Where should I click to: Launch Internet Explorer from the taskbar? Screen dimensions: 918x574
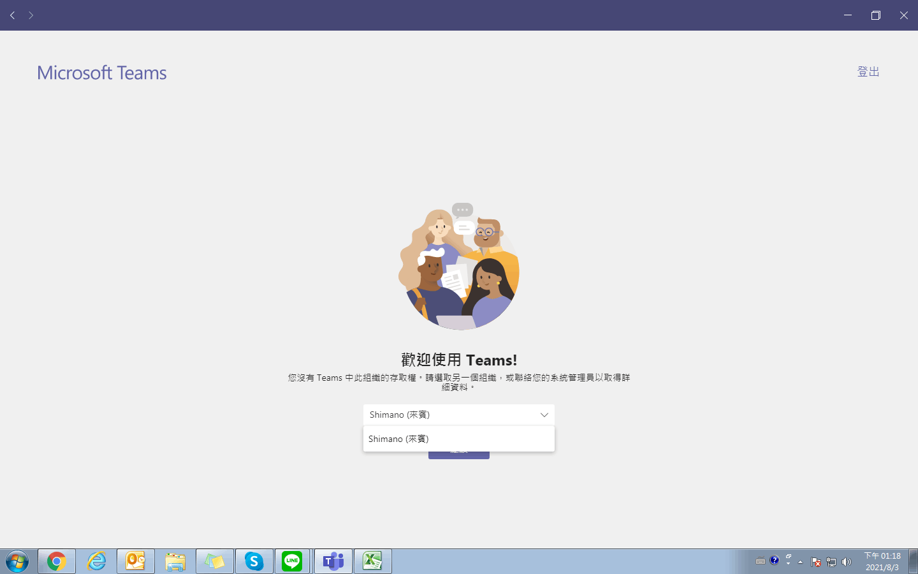pyautogui.click(x=96, y=561)
